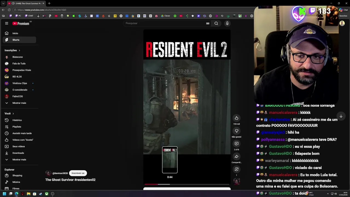The width and height of the screenshot is (350, 197).
Task: Open Assistir mais tarde list
Action: tap(19, 133)
